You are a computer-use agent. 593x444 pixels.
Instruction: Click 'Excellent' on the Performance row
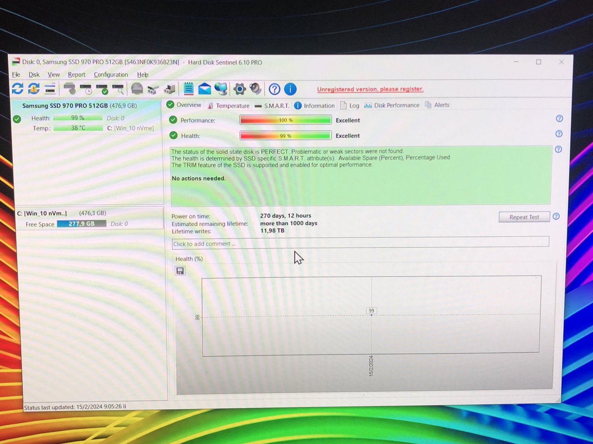tap(348, 120)
